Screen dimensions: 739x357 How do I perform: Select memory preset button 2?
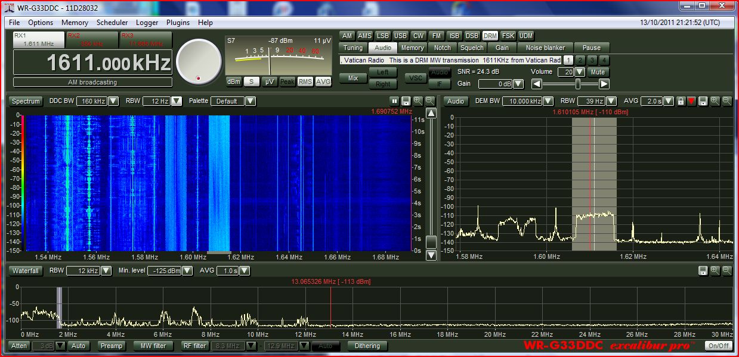click(580, 60)
